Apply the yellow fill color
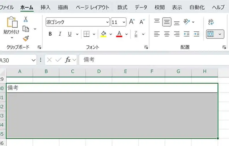229x146 pixels. pyautogui.click(x=104, y=34)
